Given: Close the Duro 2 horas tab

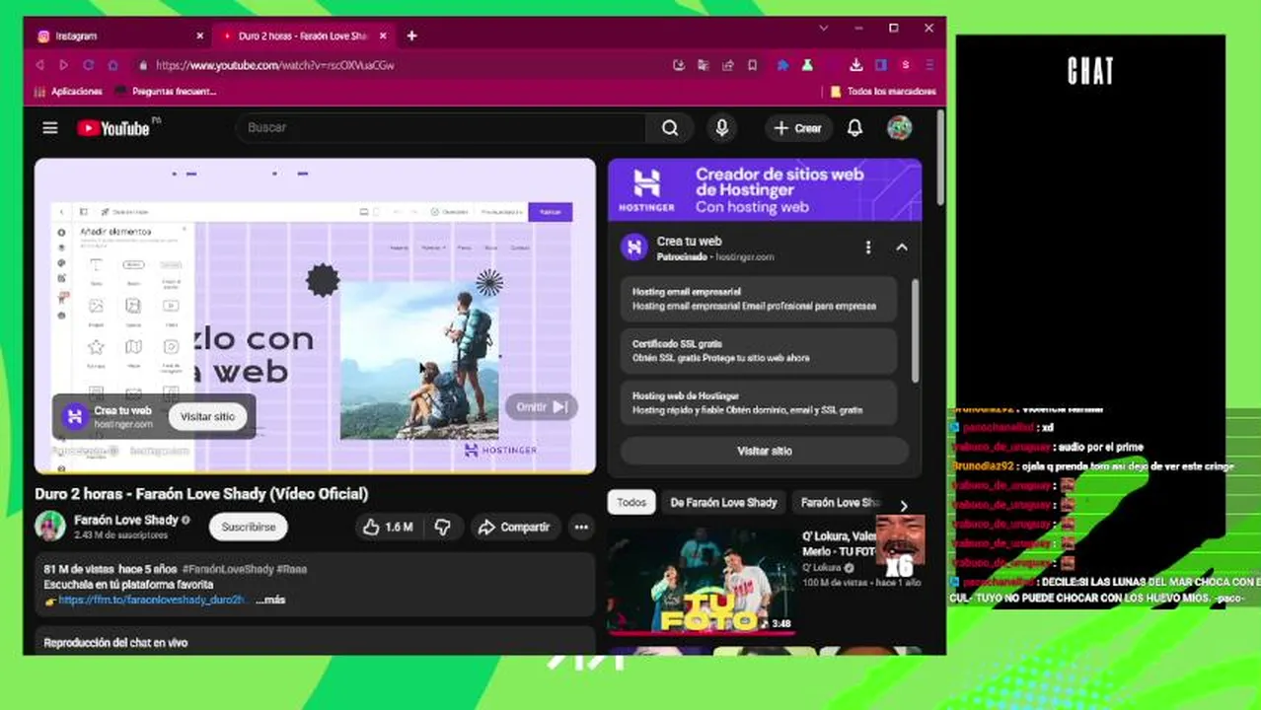Looking at the screenshot, I should (383, 35).
